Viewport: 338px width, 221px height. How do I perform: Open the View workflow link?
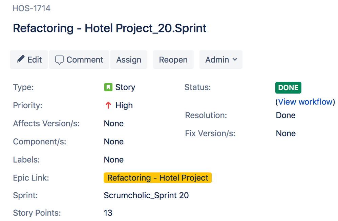pyautogui.click(x=306, y=102)
